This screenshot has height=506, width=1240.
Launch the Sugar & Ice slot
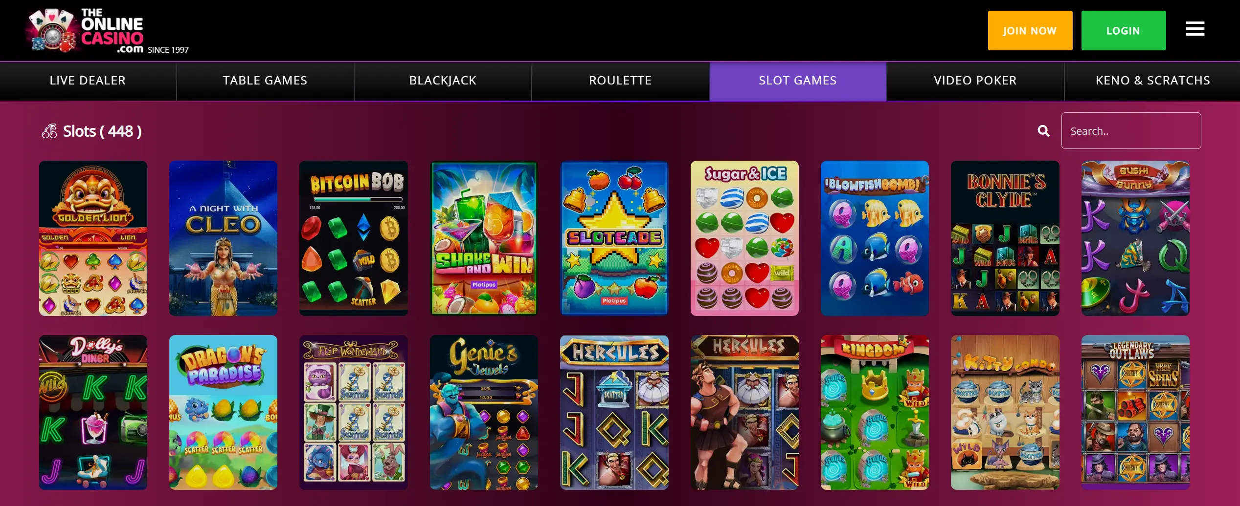tap(744, 238)
